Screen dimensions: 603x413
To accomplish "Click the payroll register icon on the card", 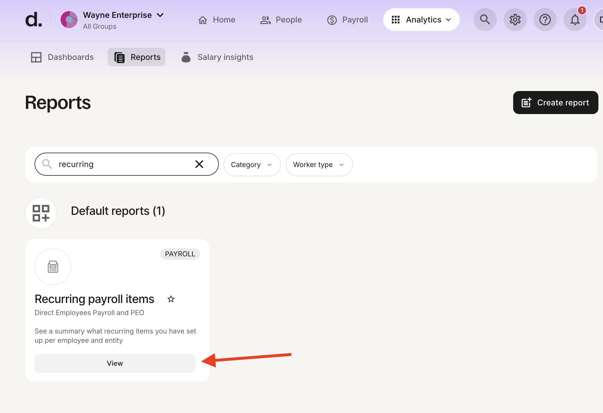I will coord(53,267).
